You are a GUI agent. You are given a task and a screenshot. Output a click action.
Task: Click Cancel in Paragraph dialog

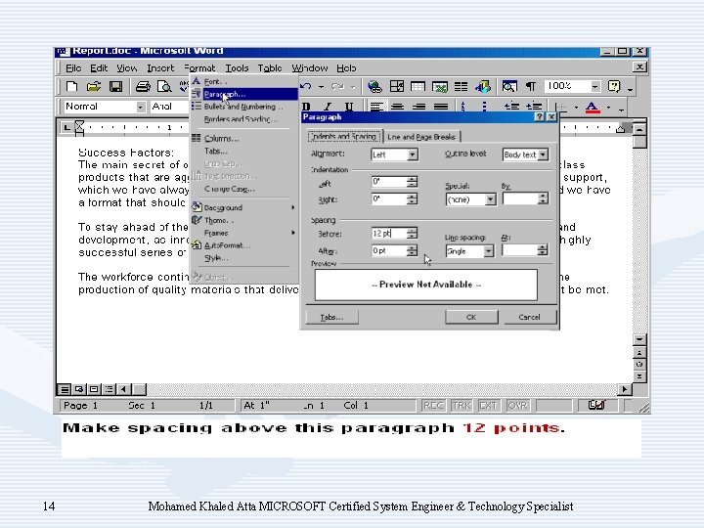coord(530,317)
